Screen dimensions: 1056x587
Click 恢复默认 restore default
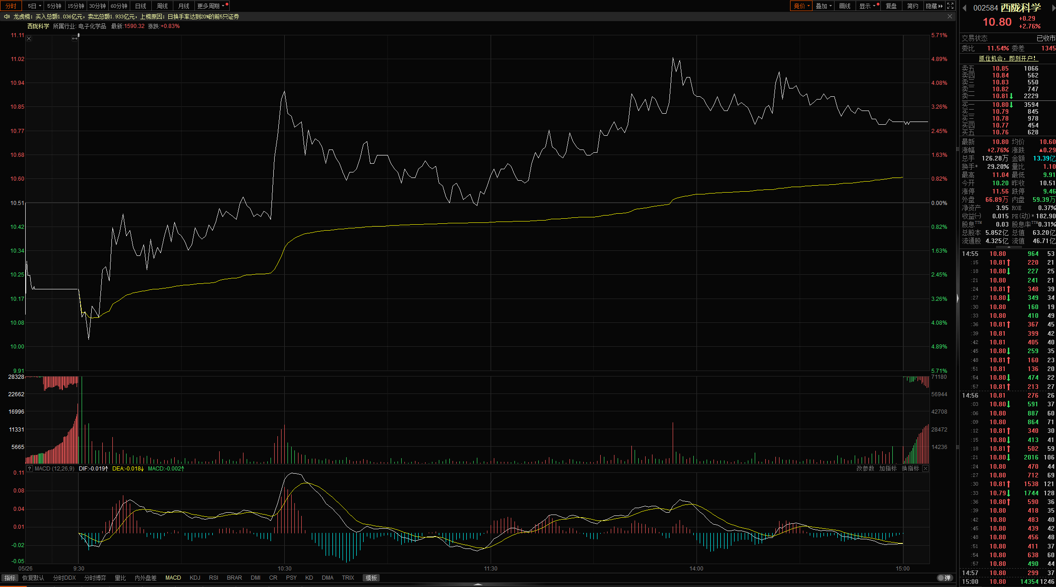click(33, 578)
